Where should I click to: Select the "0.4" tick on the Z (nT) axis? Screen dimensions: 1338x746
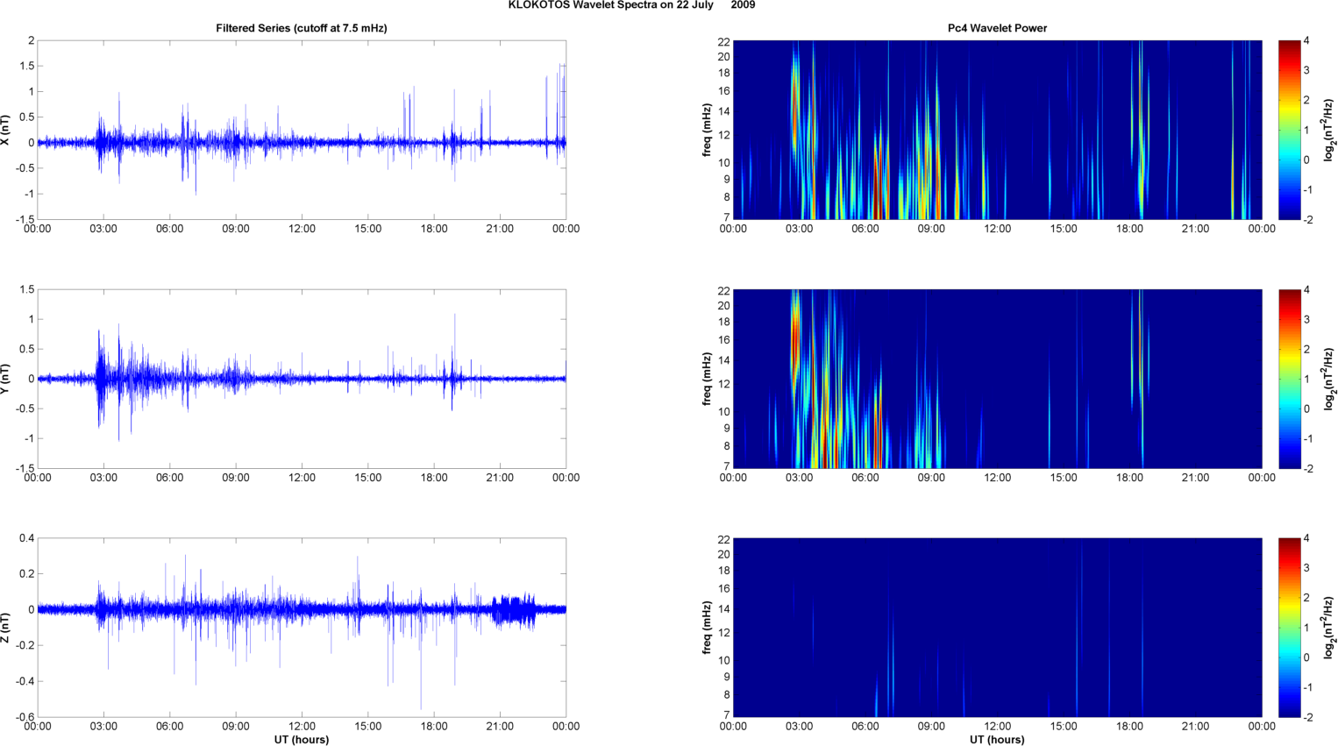click(x=26, y=538)
